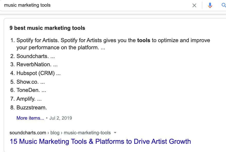The height and width of the screenshot is (152, 226).
Task: Select the 'Hubspot (CRM)' list item
Action: click(36, 73)
